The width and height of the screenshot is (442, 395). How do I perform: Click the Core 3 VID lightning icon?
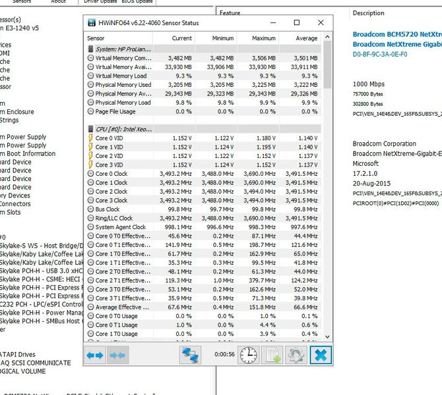coord(90,165)
